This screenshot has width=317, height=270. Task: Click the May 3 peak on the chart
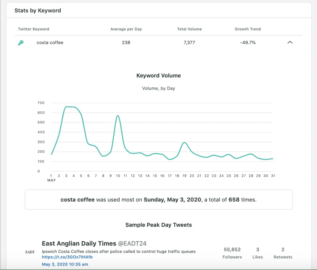pyautogui.click(x=66, y=107)
